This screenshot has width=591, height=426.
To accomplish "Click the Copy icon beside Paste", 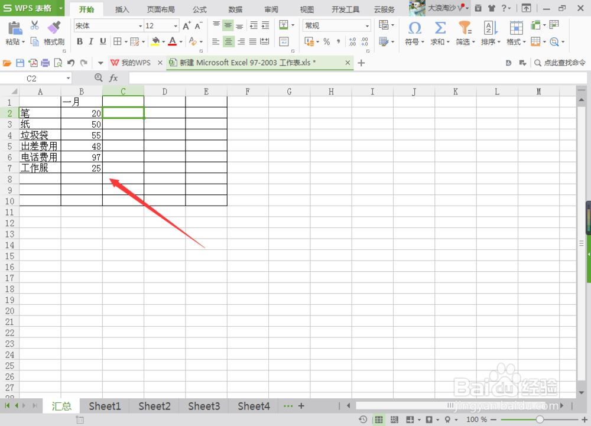I will 34,41.
